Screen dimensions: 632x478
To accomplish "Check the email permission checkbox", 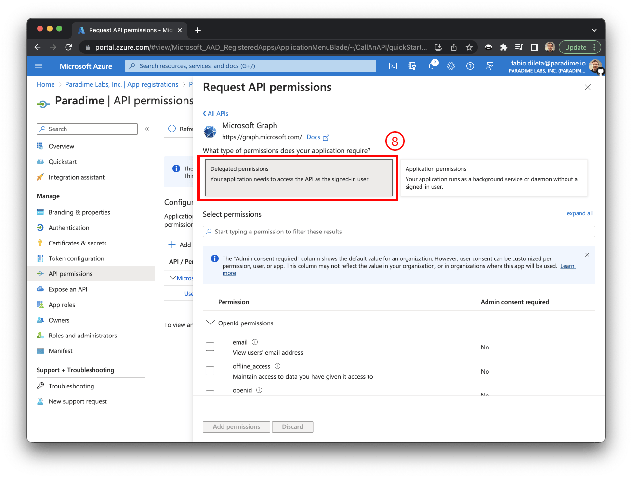I will (210, 347).
